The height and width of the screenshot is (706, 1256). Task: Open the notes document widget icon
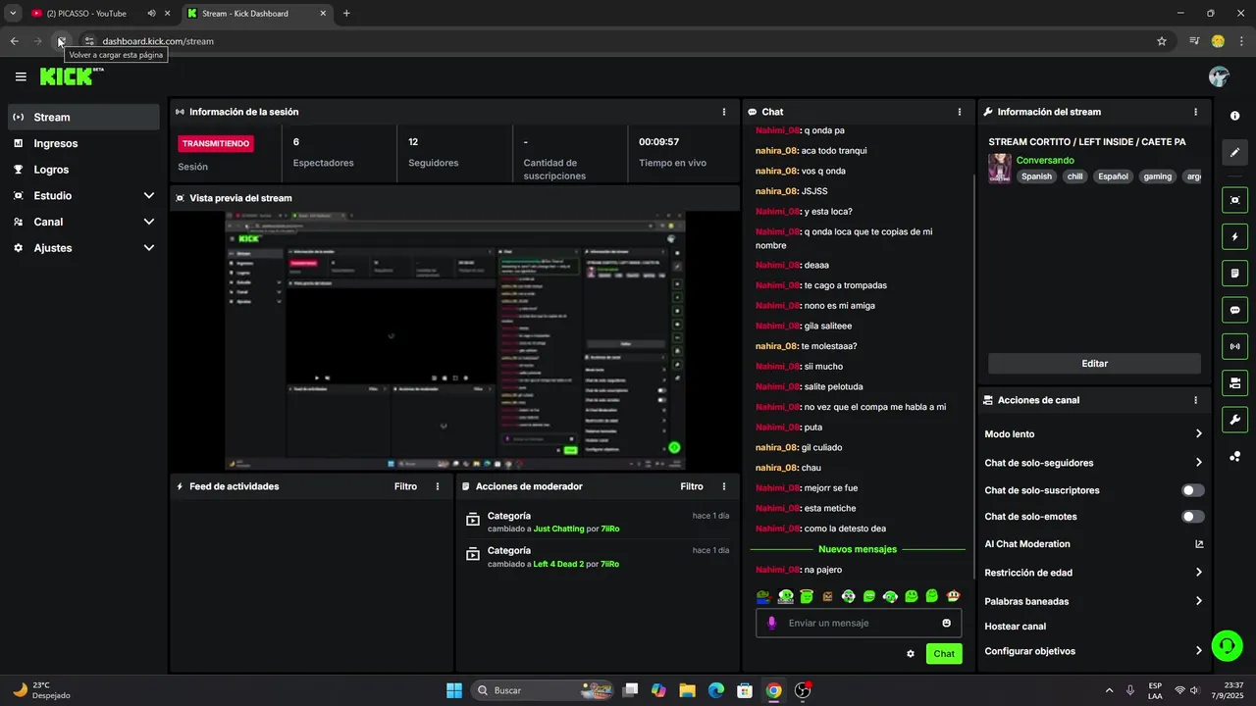[1234, 273]
